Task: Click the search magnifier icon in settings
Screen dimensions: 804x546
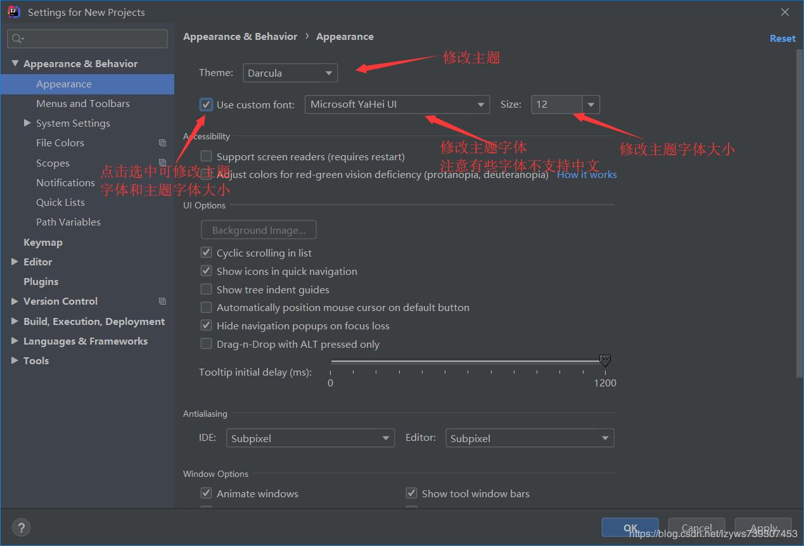Action: pos(17,39)
